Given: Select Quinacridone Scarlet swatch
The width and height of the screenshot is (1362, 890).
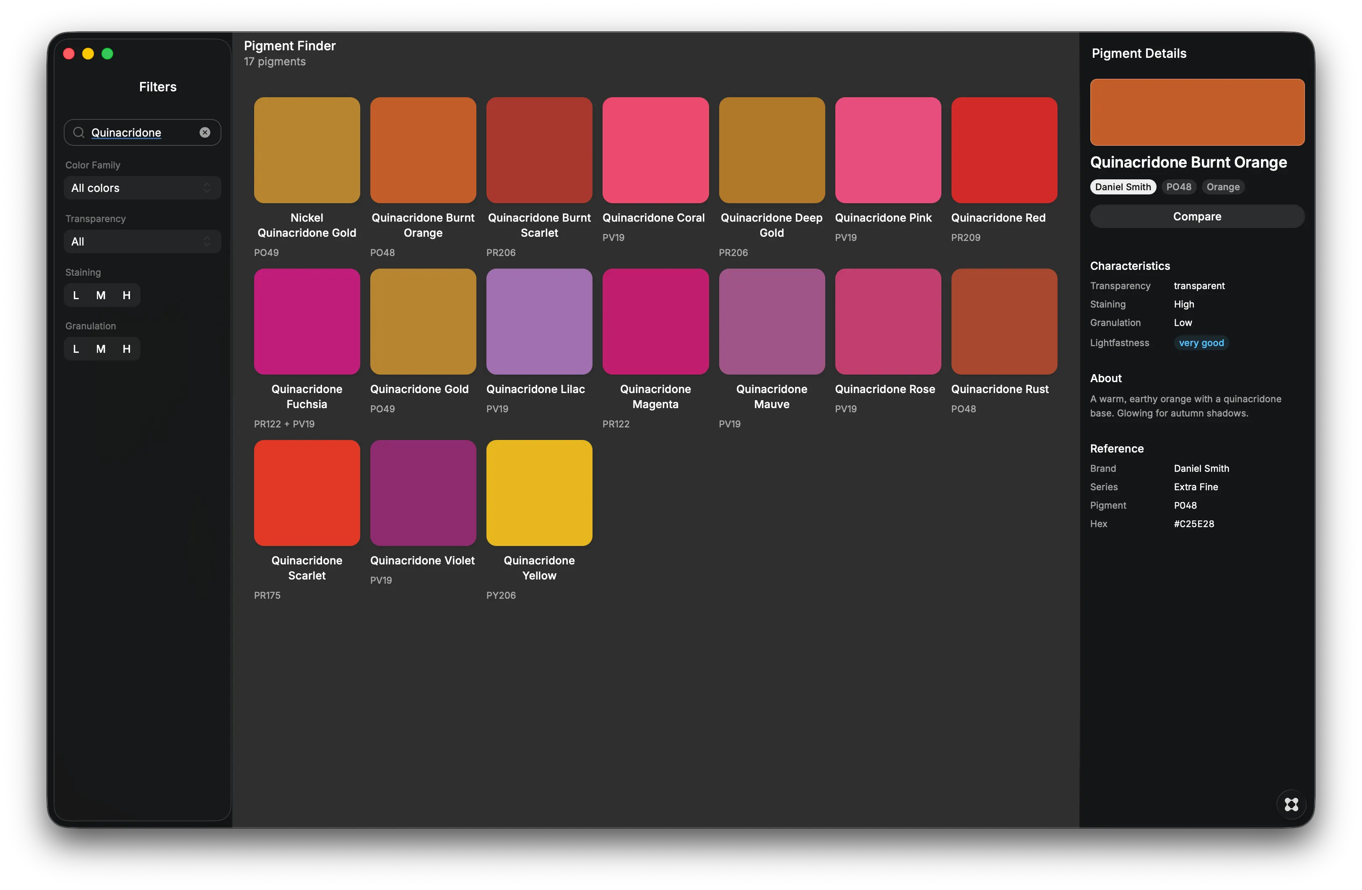Looking at the screenshot, I should click(307, 492).
